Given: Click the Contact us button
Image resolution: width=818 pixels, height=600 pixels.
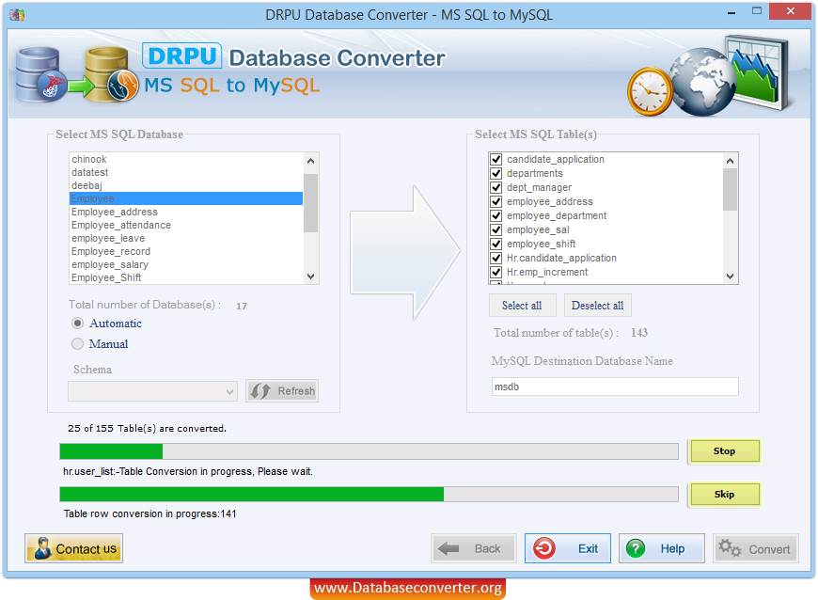Looking at the screenshot, I should tap(73, 548).
